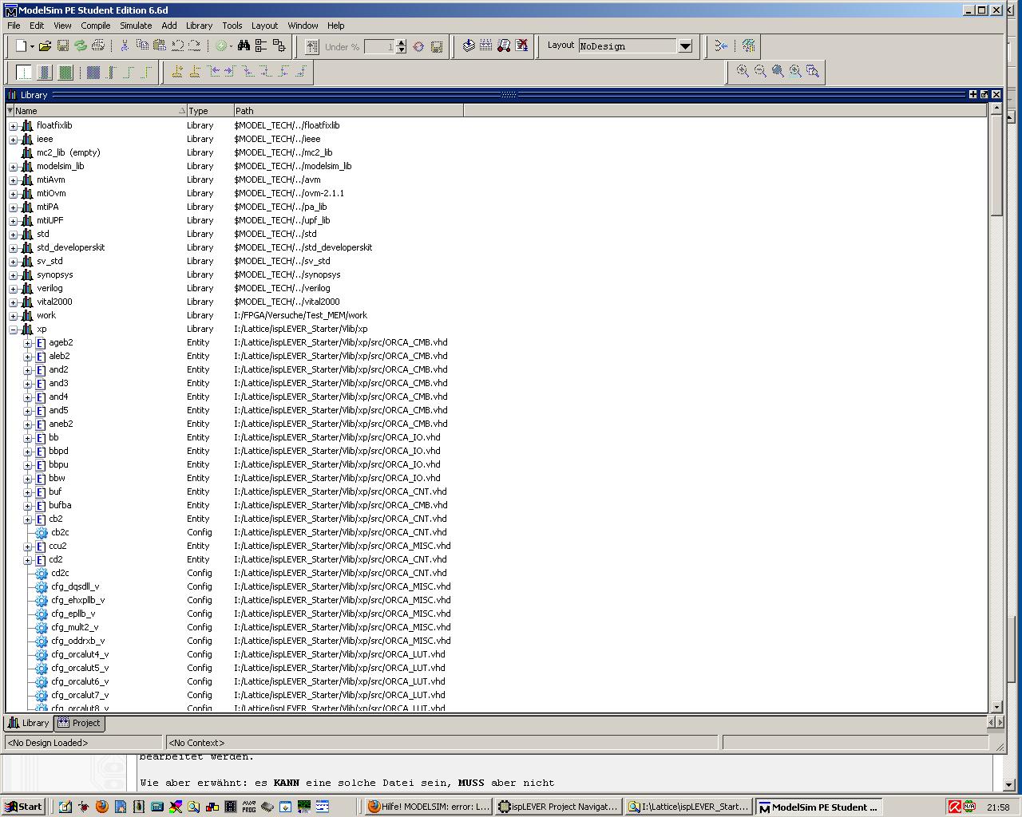Click the green Reload icon
1022x817 pixels.
coord(80,46)
